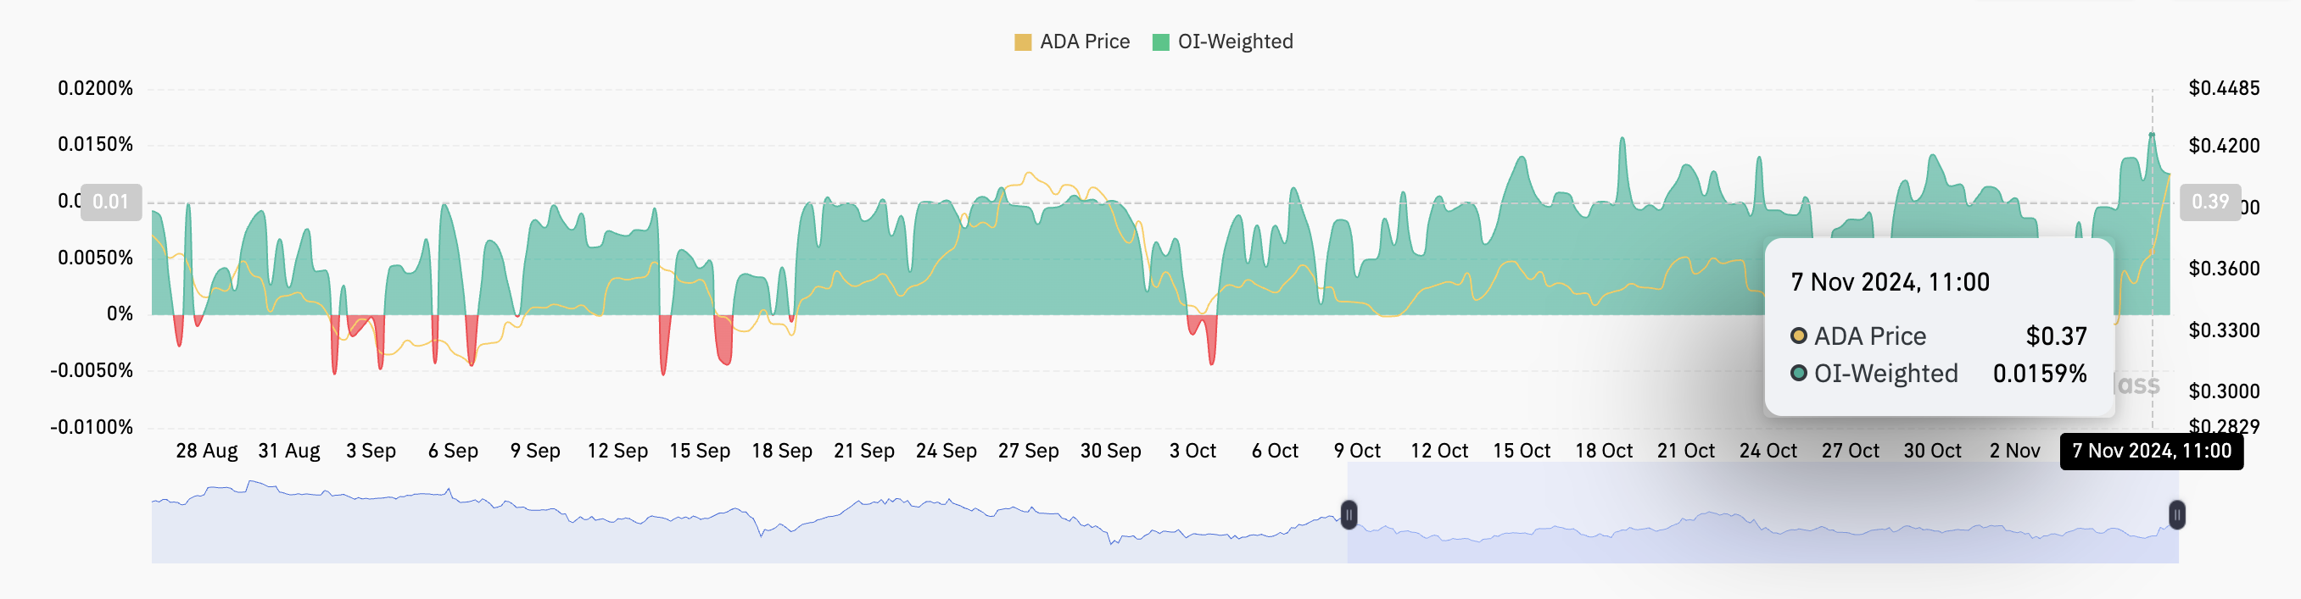Click the 3 Sep date label
The image size is (2301, 599).
[371, 451]
